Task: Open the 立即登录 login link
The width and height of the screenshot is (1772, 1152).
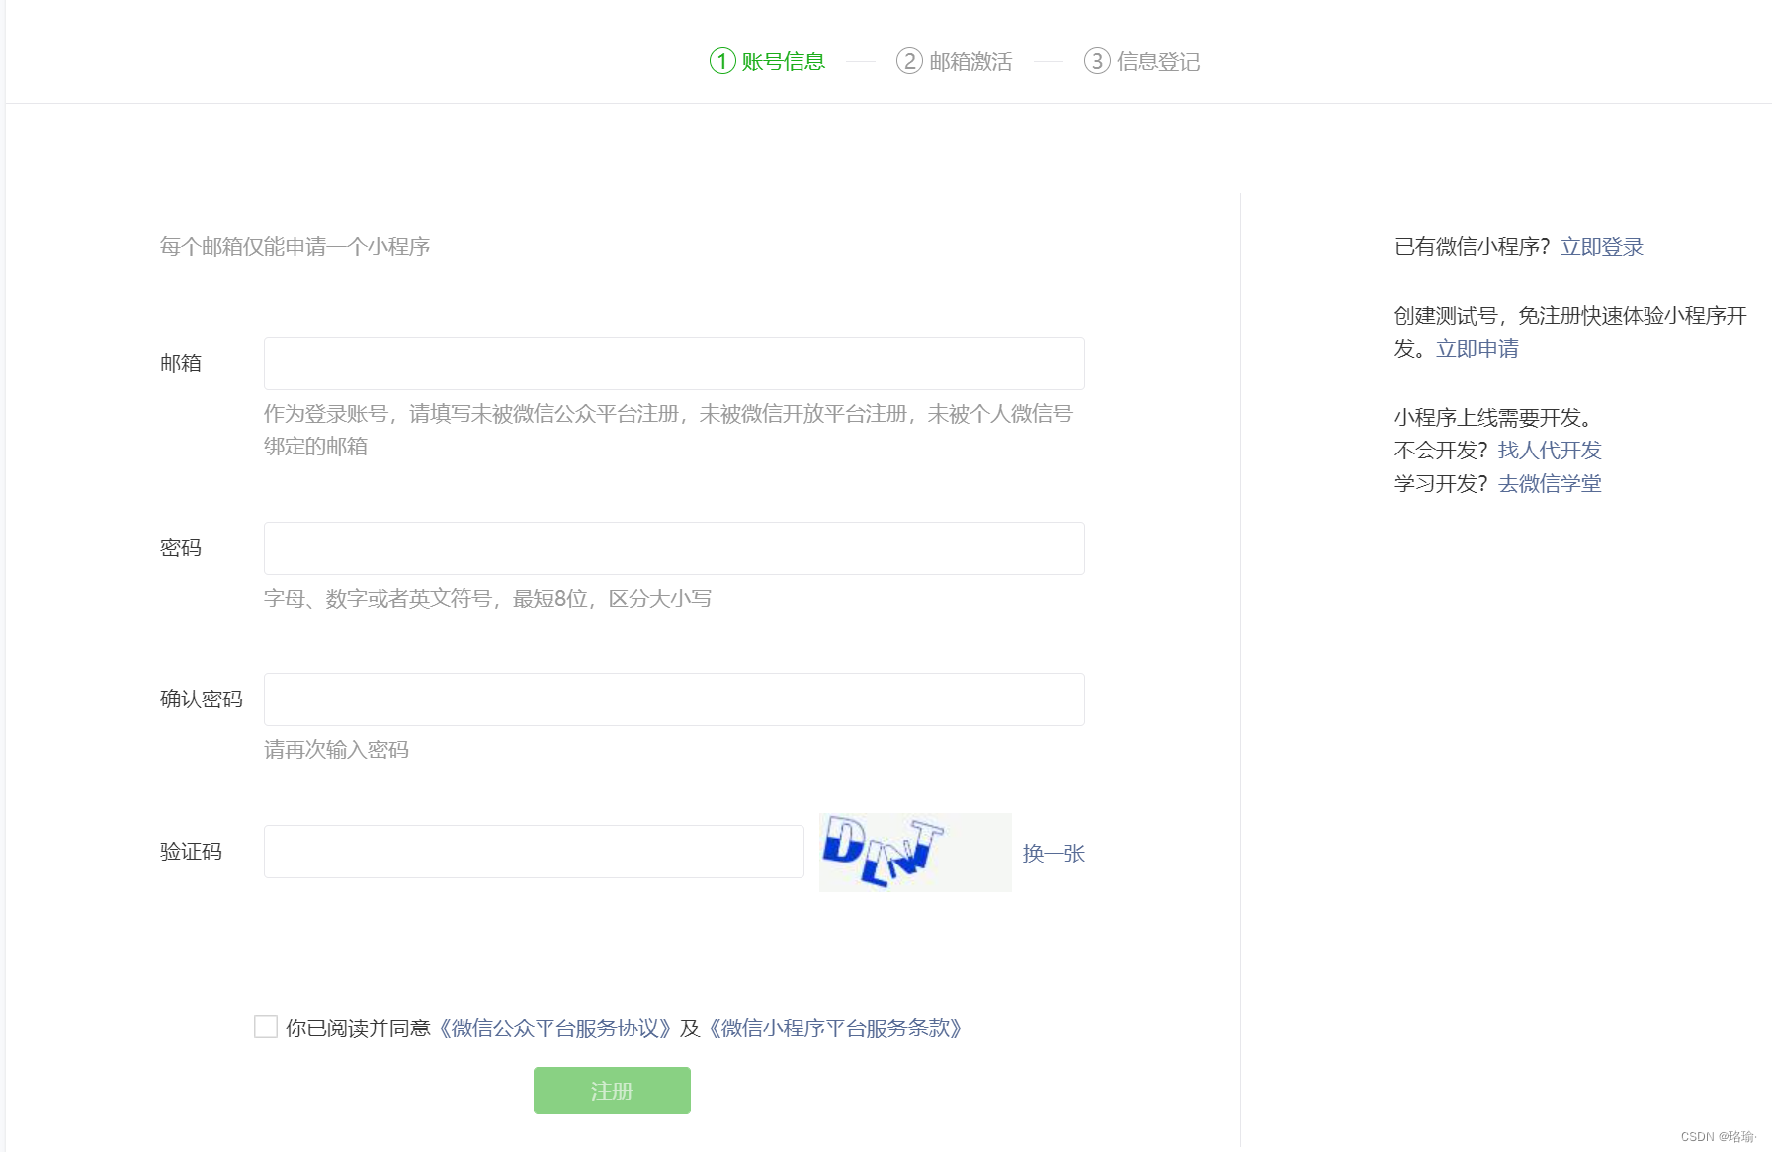Action: (1602, 247)
